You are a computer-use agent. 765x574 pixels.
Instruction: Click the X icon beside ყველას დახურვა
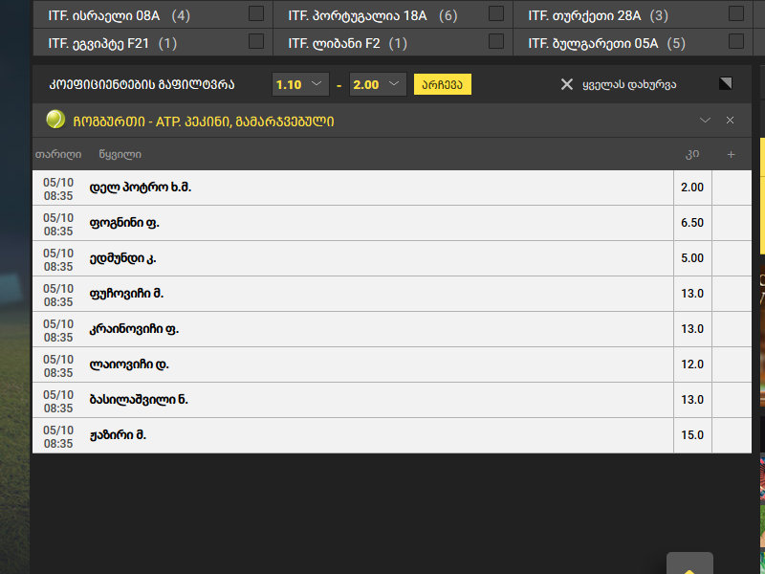pyautogui.click(x=566, y=84)
